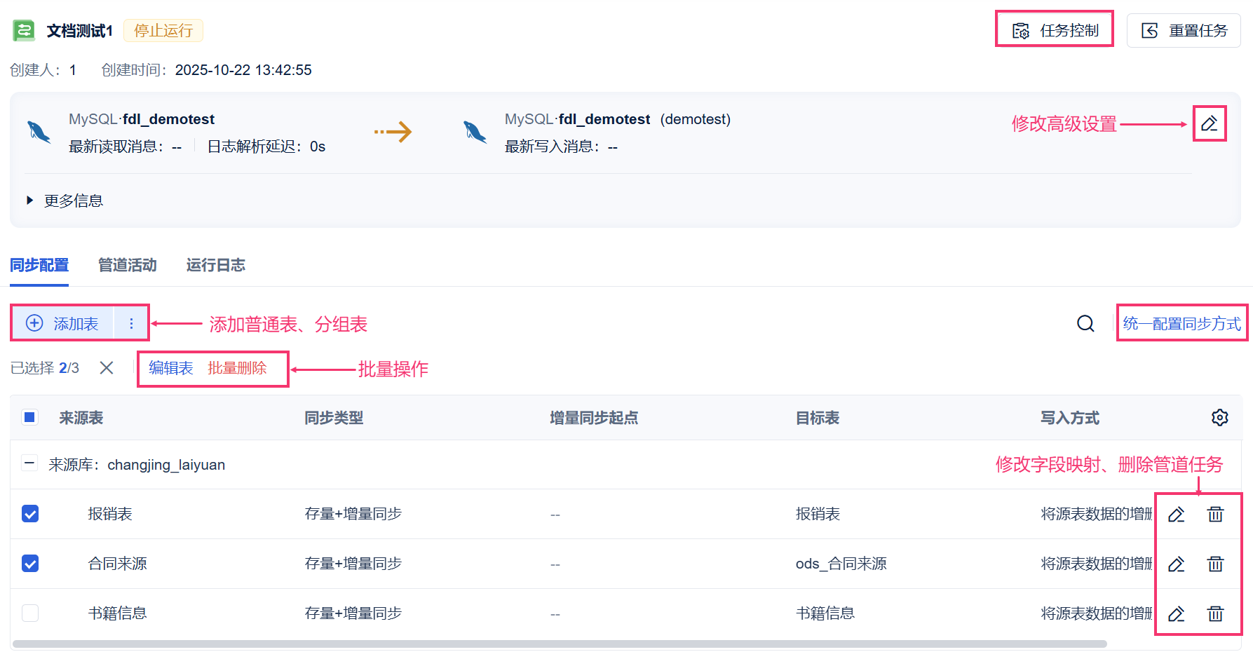This screenshot has width=1253, height=659.
Task: Edit field mapping for 报销表 row
Action: 1176,515
